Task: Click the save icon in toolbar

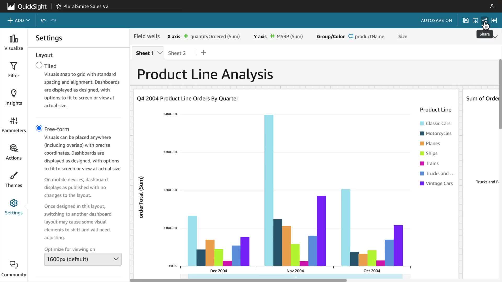Action: pyautogui.click(x=466, y=20)
